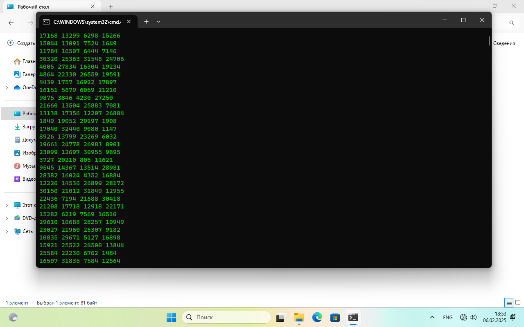
Task: Open Видео folder in sidebar
Action: [25, 179]
